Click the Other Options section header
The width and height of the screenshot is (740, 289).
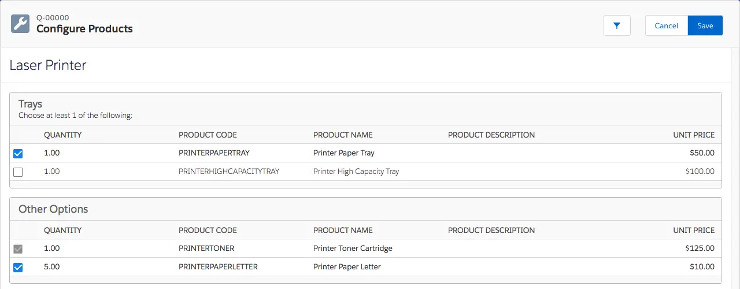click(x=53, y=209)
